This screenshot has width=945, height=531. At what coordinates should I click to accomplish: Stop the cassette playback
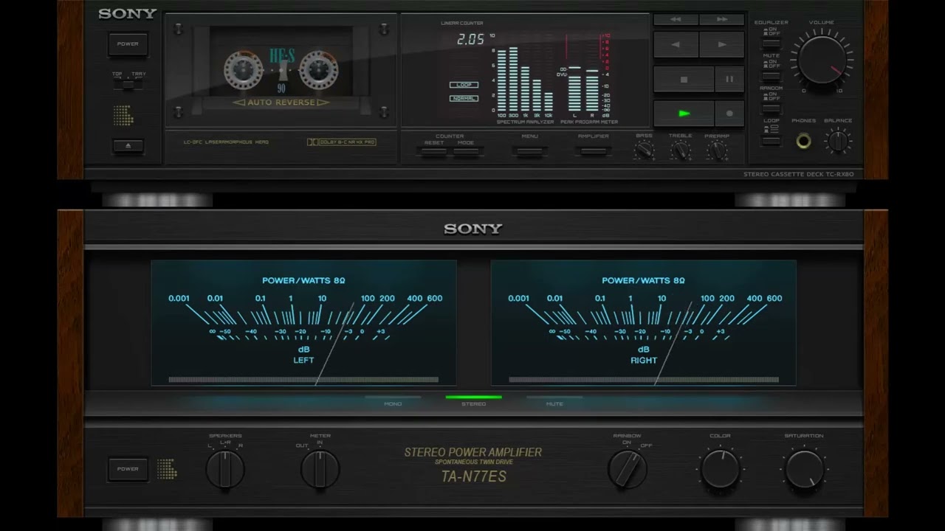(684, 79)
